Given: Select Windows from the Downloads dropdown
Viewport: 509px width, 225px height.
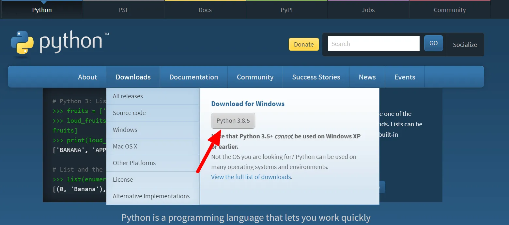Looking at the screenshot, I should pyautogui.click(x=125, y=130).
